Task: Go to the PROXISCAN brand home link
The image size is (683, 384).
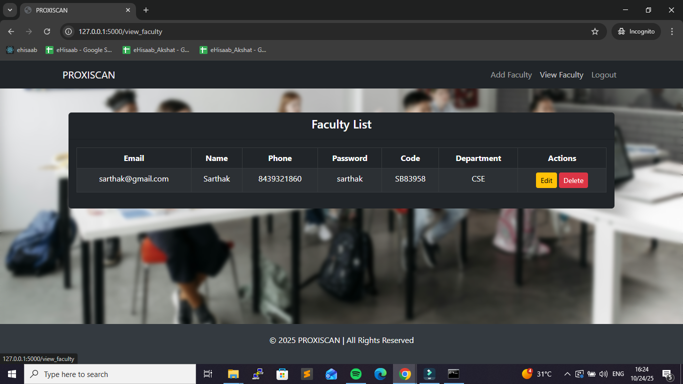Action: (88, 75)
